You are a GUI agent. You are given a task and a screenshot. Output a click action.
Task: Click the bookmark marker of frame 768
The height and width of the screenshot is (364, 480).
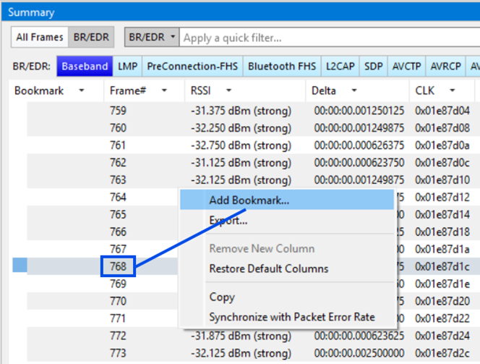coord(20,265)
